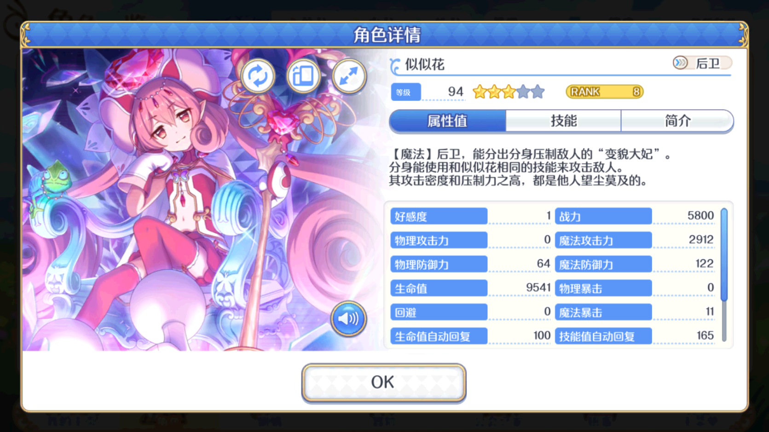Select the 属性值 tab

click(x=447, y=121)
